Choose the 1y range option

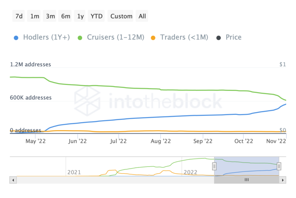pos(80,16)
